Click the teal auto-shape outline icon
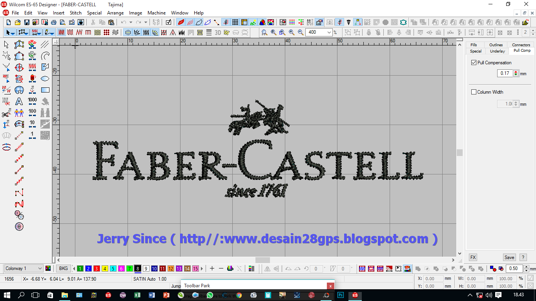The image size is (536, 301). (403, 22)
